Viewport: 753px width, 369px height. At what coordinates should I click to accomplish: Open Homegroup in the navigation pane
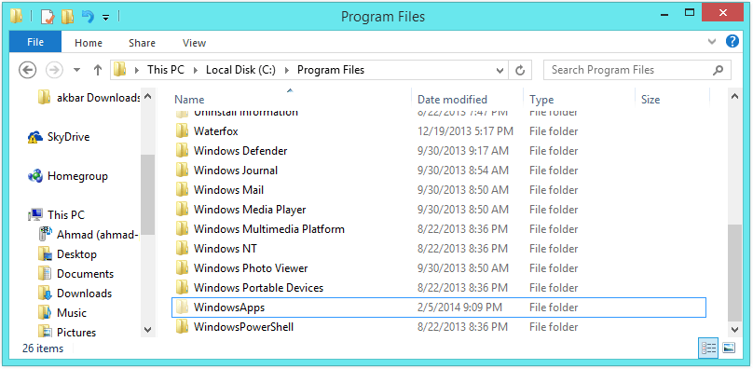coord(68,176)
